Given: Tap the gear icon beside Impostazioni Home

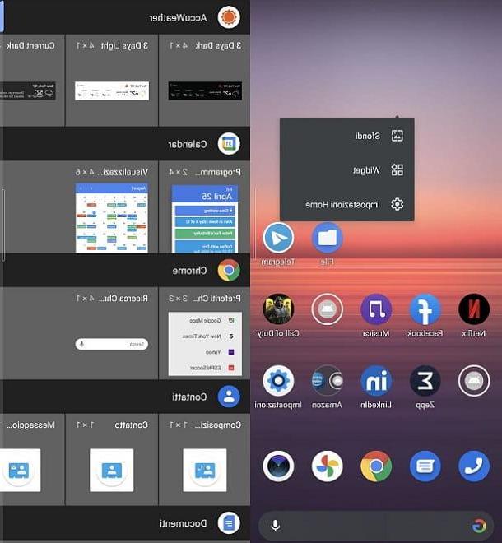Looking at the screenshot, I should tap(397, 204).
